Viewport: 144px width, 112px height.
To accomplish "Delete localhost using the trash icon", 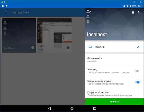I will (133, 12).
